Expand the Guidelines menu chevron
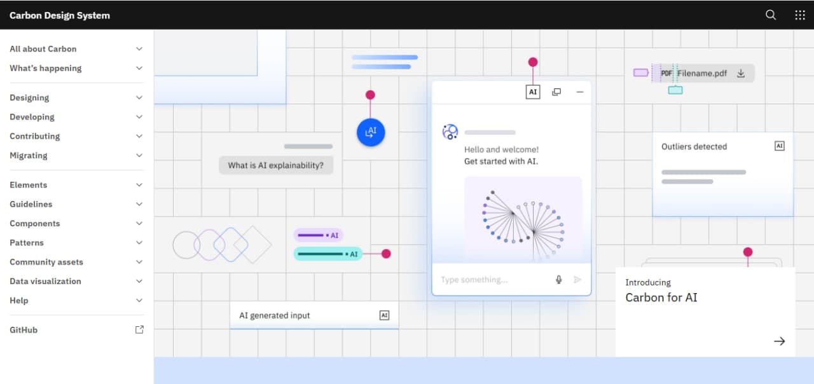The width and height of the screenshot is (814, 384). (x=139, y=204)
